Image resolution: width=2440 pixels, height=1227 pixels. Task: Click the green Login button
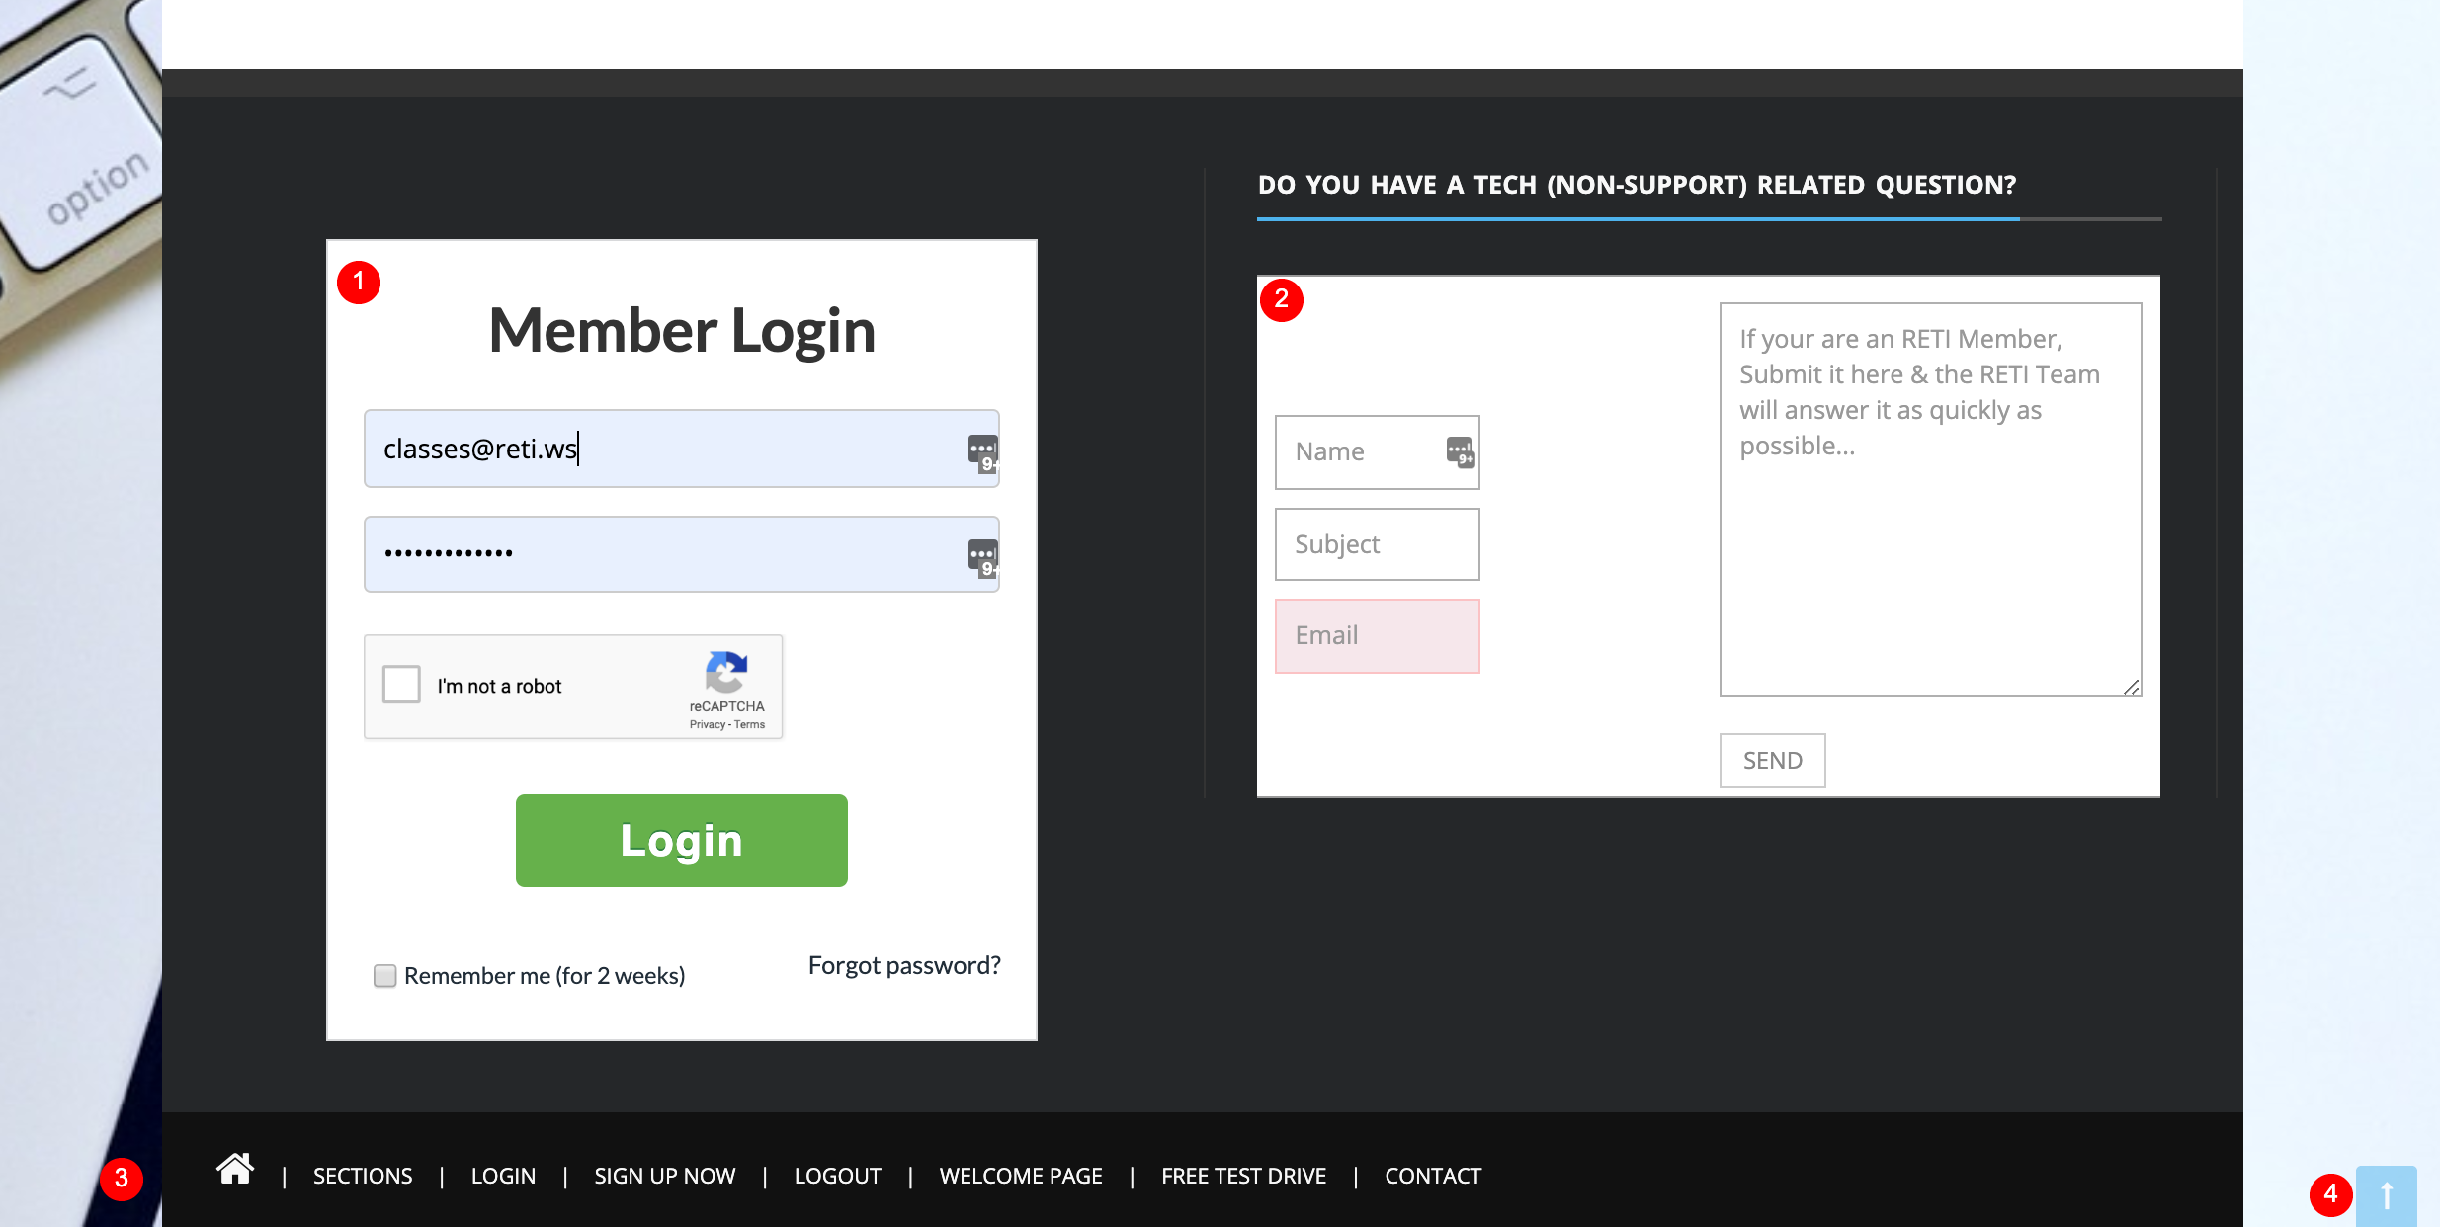(x=682, y=841)
